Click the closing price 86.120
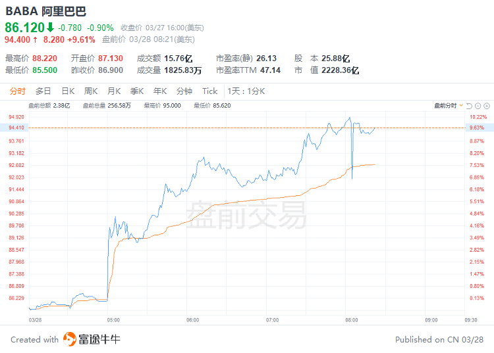This screenshot has width=494, height=353. tap(24, 28)
